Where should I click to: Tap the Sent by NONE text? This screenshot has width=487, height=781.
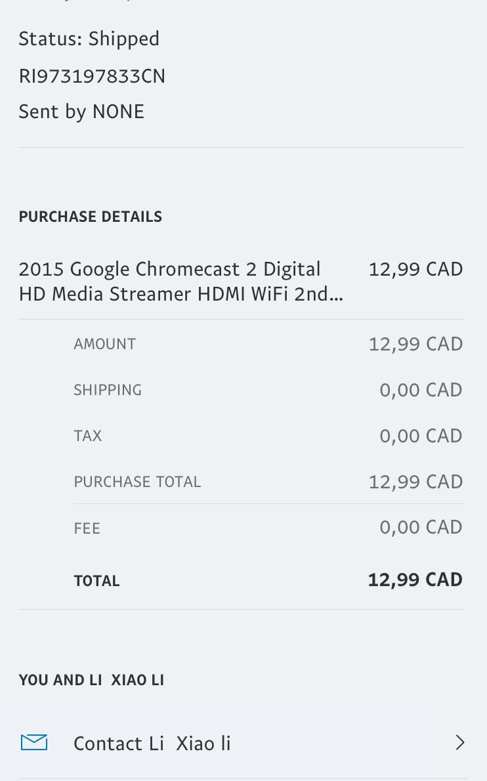click(x=81, y=112)
